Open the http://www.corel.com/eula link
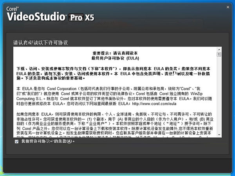235x176 pixels. [x=154, y=104]
